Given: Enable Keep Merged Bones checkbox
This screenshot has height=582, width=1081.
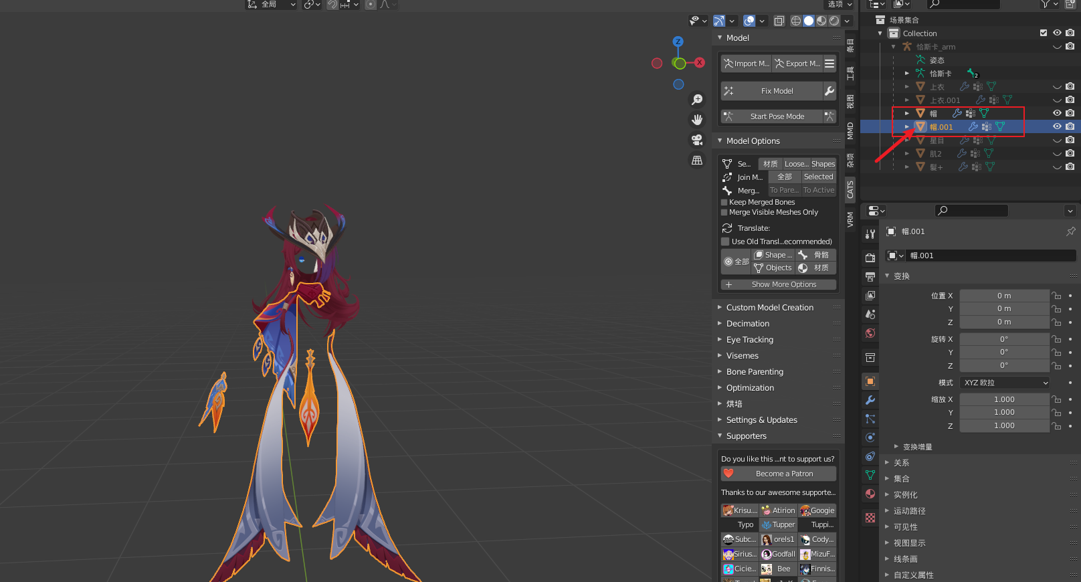Looking at the screenshot, I should (724, 202).
